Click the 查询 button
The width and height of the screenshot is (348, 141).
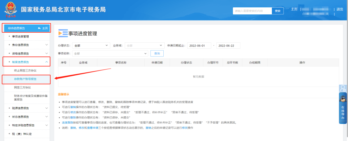tap(157, 54)
